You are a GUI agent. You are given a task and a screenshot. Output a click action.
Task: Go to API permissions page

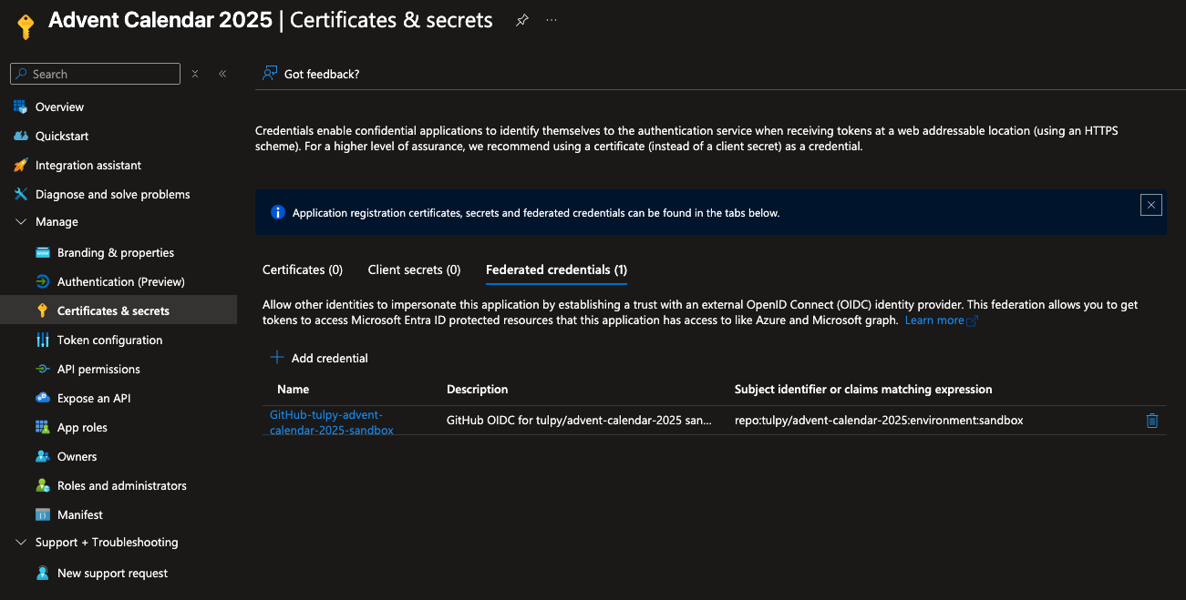pyautogui.click(x=98, y=369)
